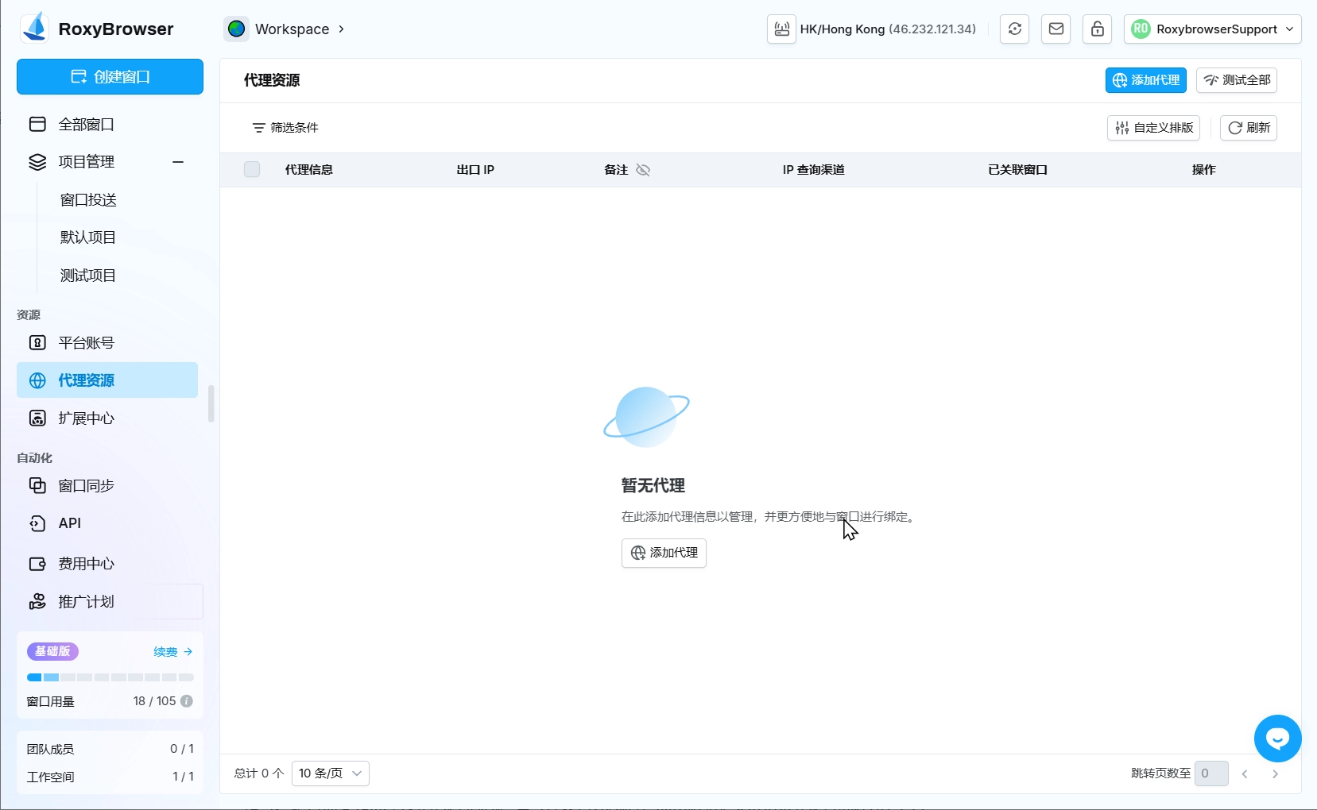Open the chat support bubble
The height and width of the screenshot is (810, 1317).
point(1277,739)
